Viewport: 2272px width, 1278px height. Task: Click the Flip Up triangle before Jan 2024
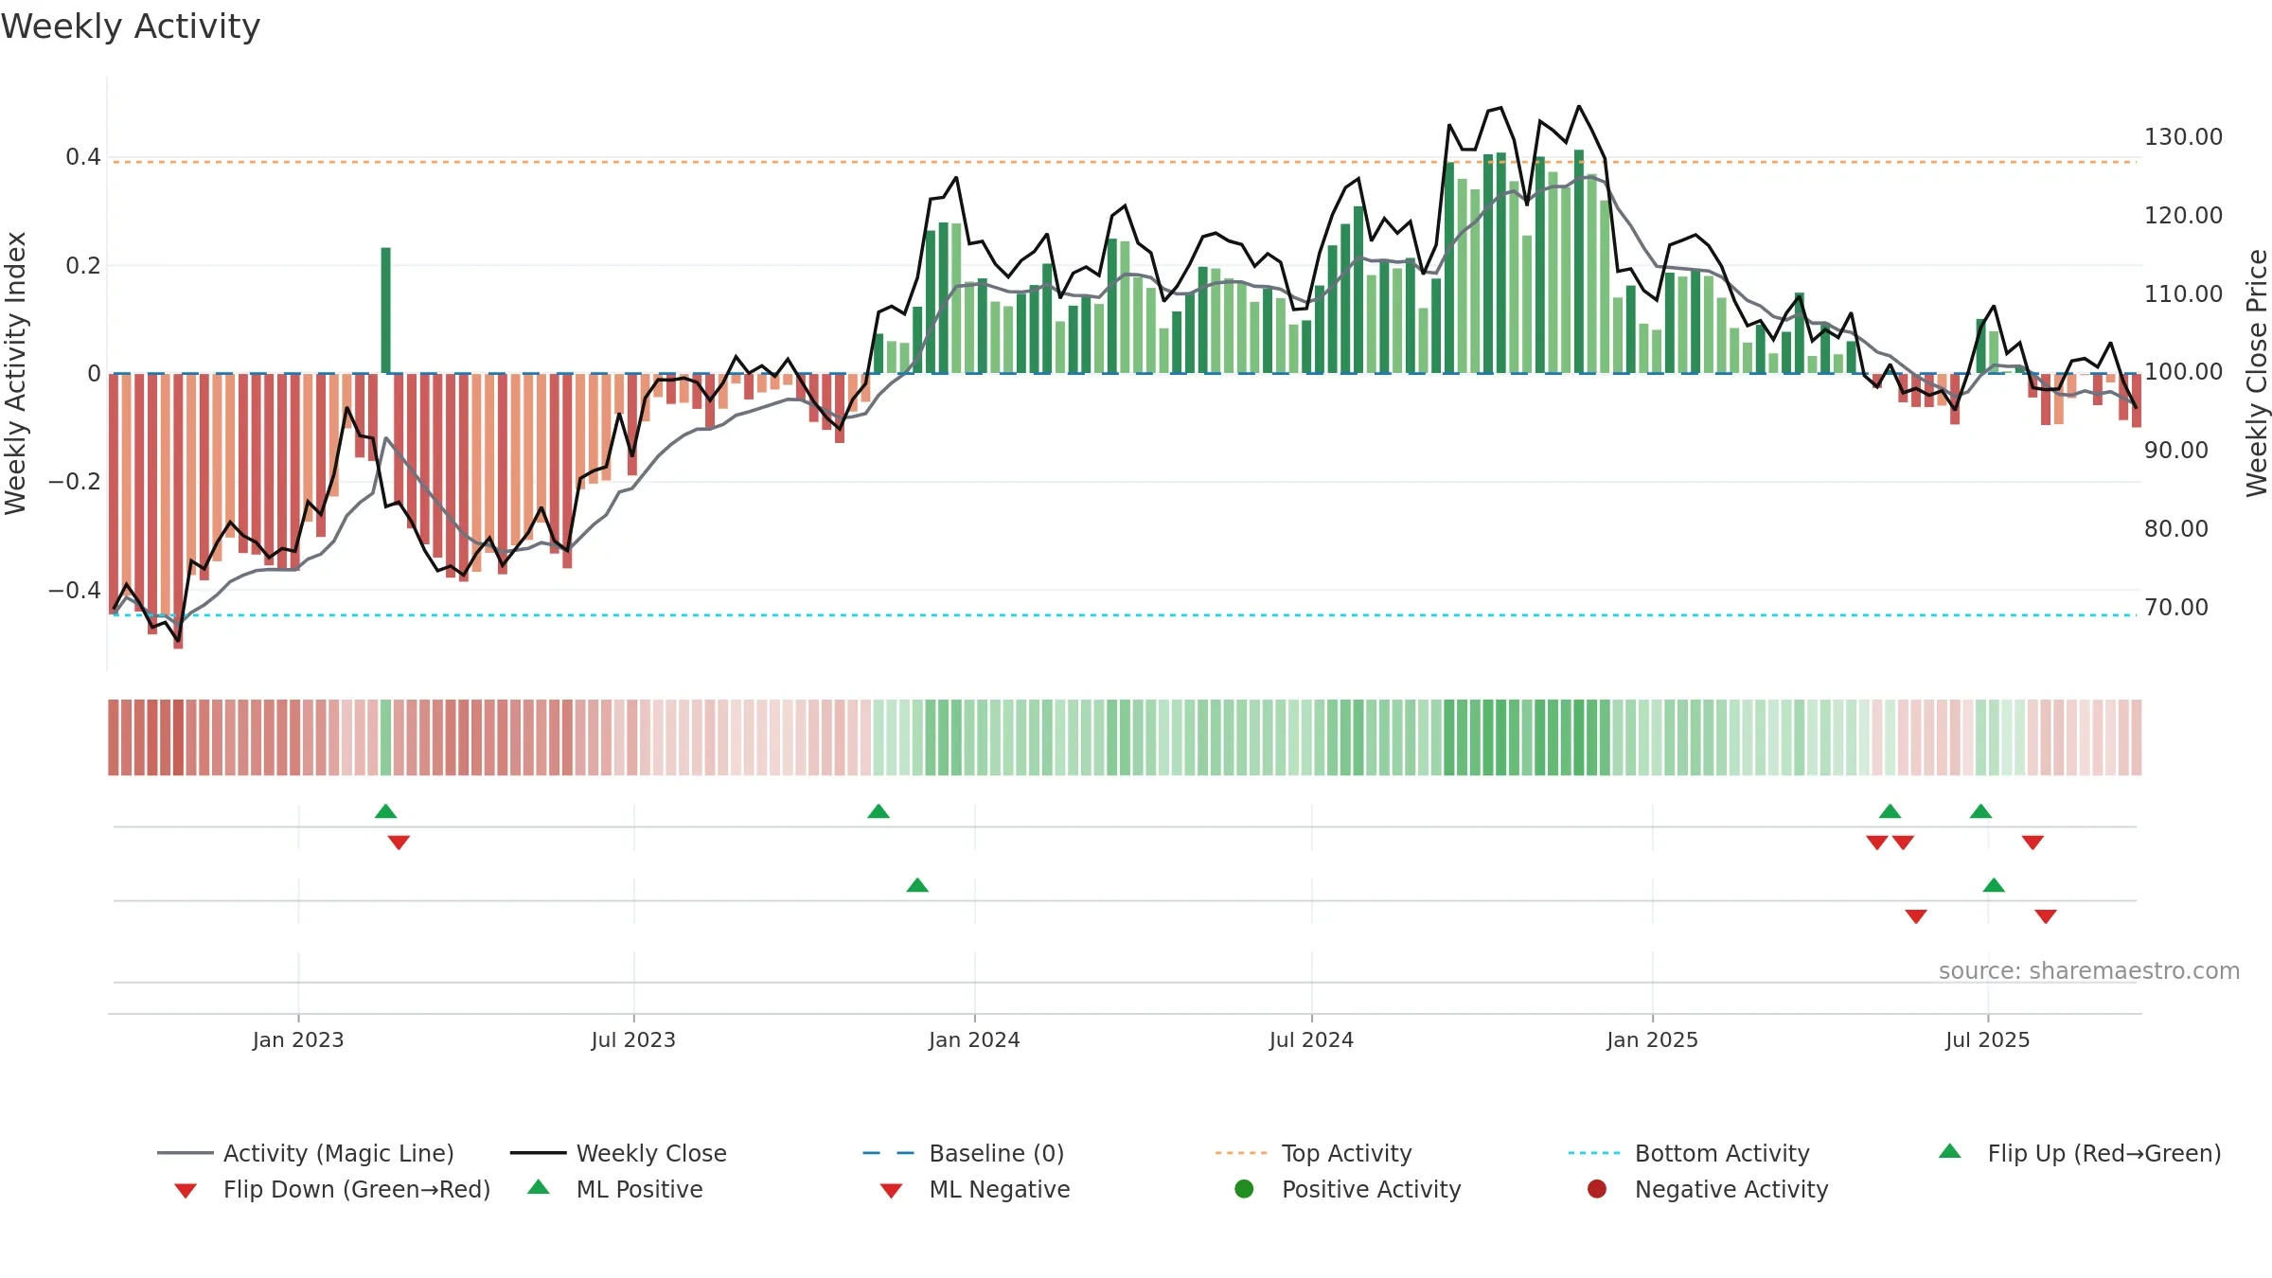pyautogui.click(x=879, y=811)
